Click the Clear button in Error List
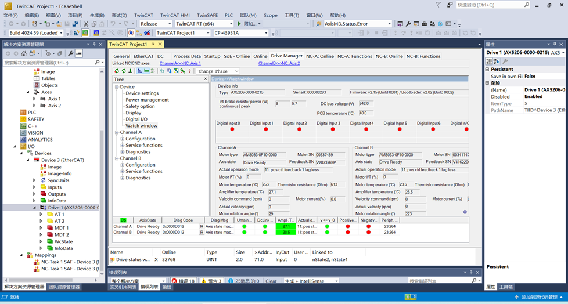Image resolution: width=568 pixels, height=304 pixels. 271,281
